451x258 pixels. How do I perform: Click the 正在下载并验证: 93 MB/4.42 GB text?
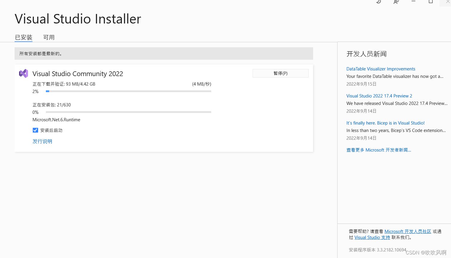[64, 84]
